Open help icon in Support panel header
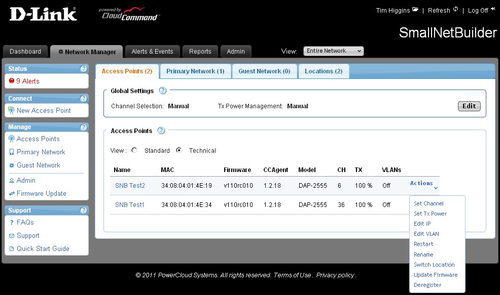 pos(84,210)
